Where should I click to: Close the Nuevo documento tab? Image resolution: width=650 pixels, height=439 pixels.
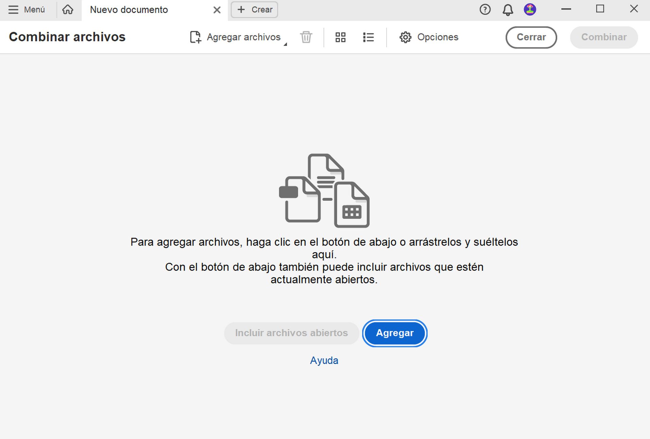coord(217,10)
